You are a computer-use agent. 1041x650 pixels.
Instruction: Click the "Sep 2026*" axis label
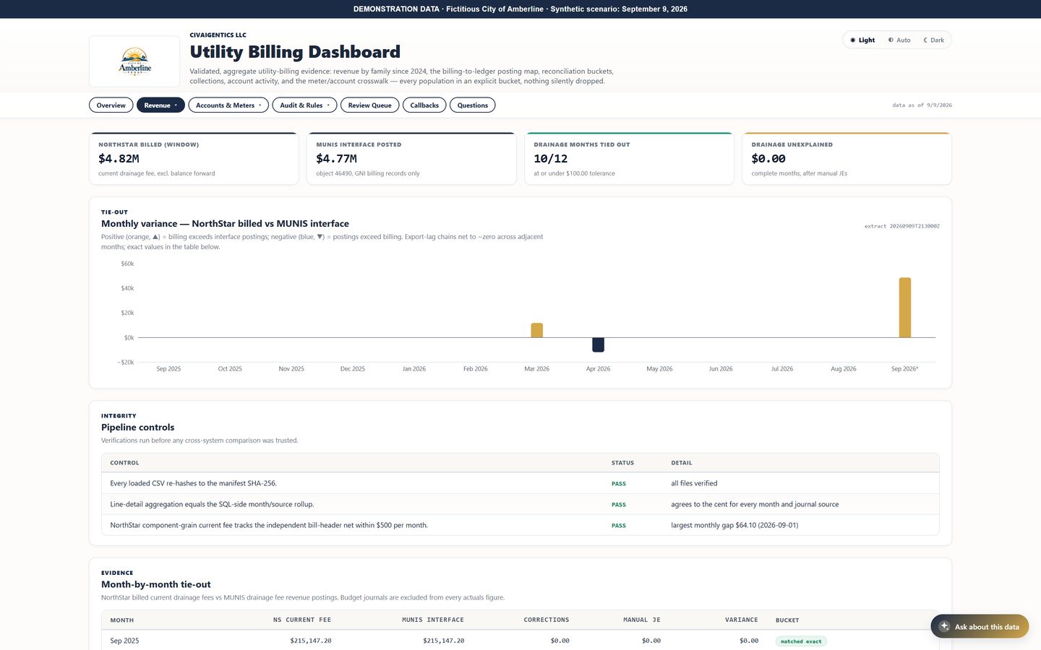(x=904, y=368)
